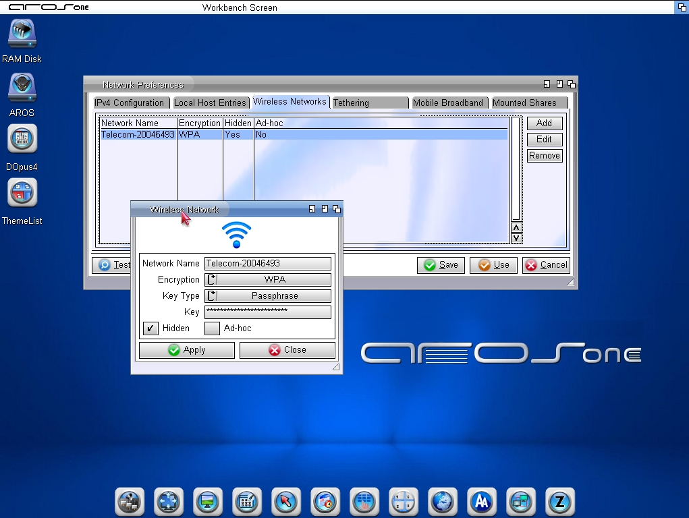689x518 pixels.
Task: Click the list scroll down arrow
Action: [516, 239]
